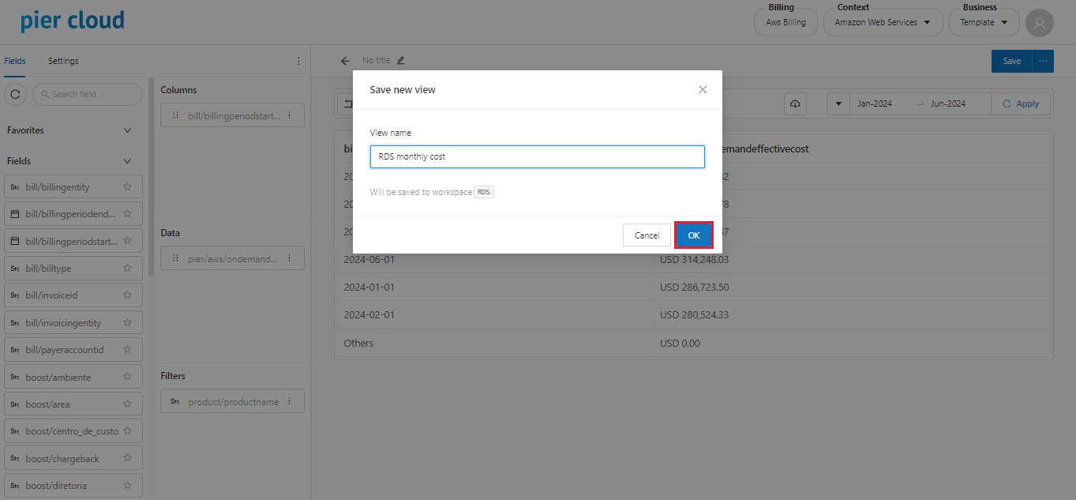Click OK to save the new view
Screen dimensions: 1076x500
694,235
